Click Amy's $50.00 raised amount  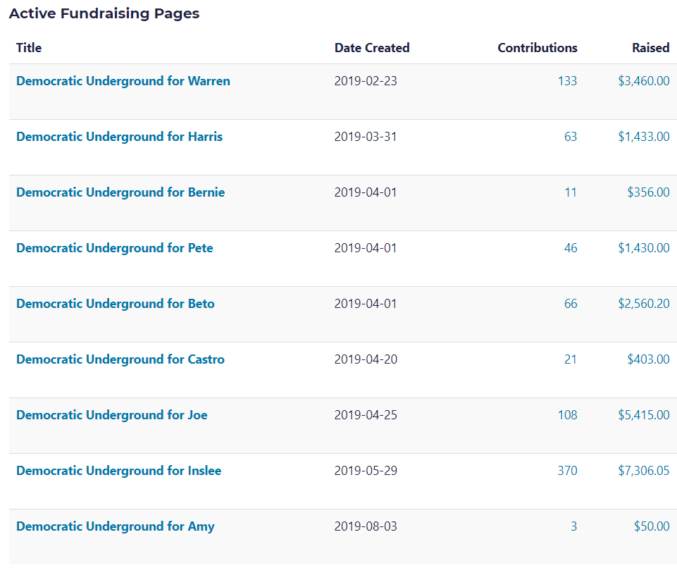(x=652, y=526)
